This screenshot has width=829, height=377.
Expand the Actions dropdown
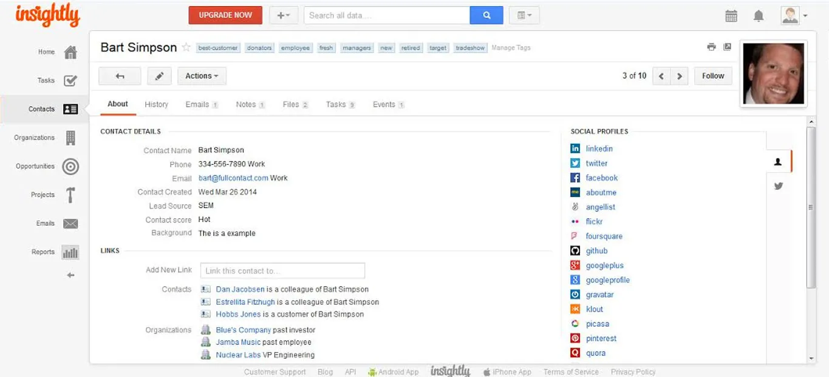tap(202, 76)
